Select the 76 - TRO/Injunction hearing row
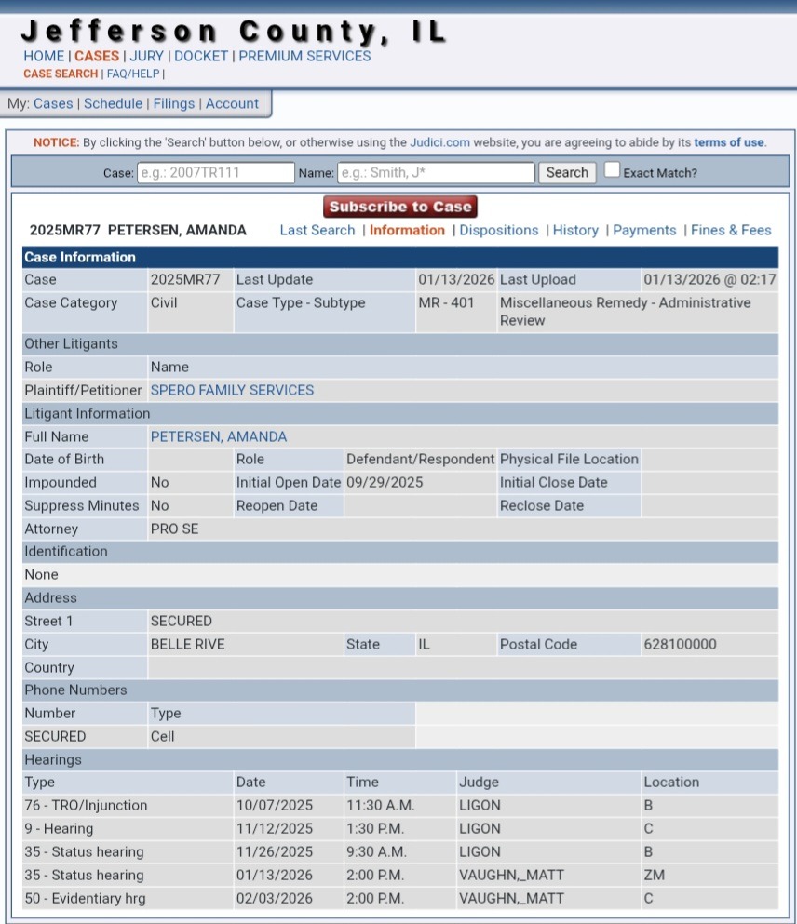The height and width of the screenshot is (924, 797). [400, 806]
